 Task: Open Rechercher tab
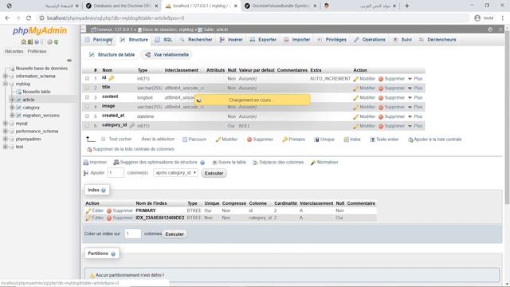point(196,40)
